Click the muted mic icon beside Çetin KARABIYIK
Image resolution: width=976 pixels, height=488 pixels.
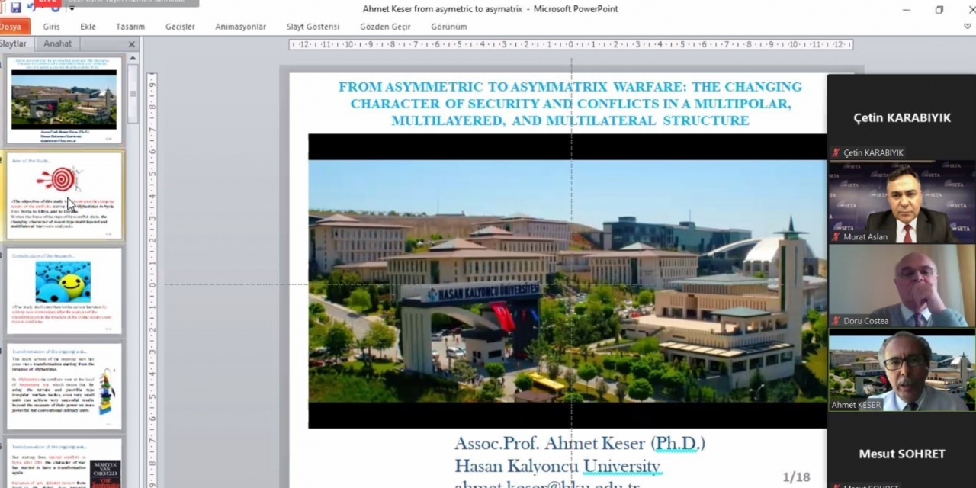coord(836,152)
